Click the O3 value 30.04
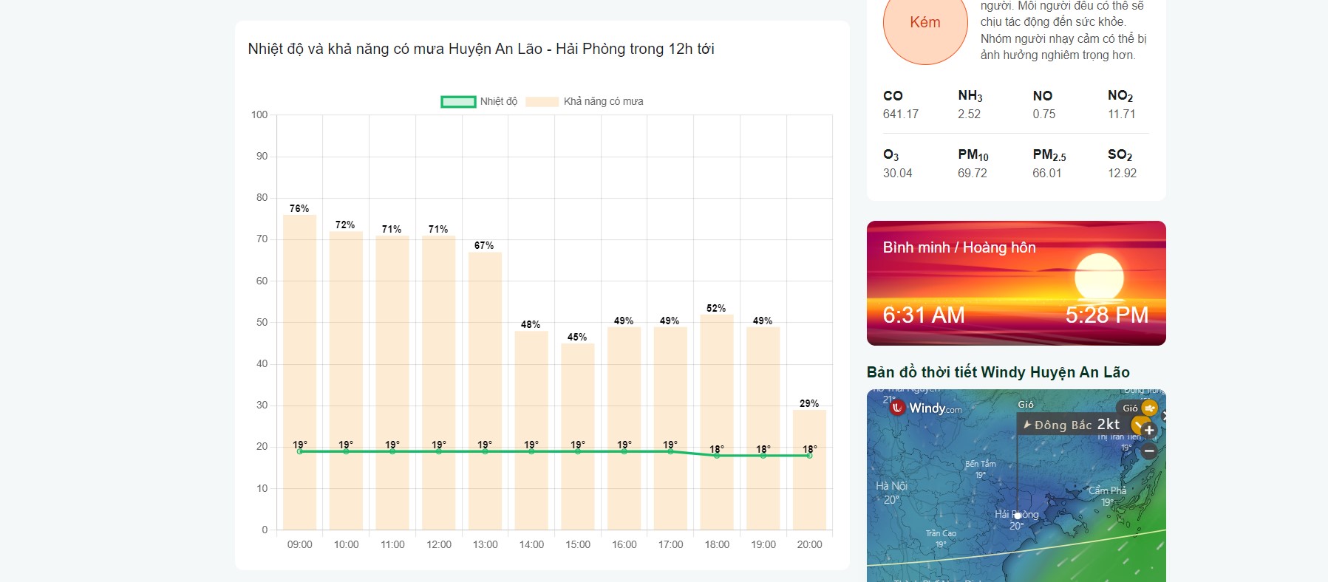Image resolution: width=1328 pixels, height=582 pixels. [898, 173]
